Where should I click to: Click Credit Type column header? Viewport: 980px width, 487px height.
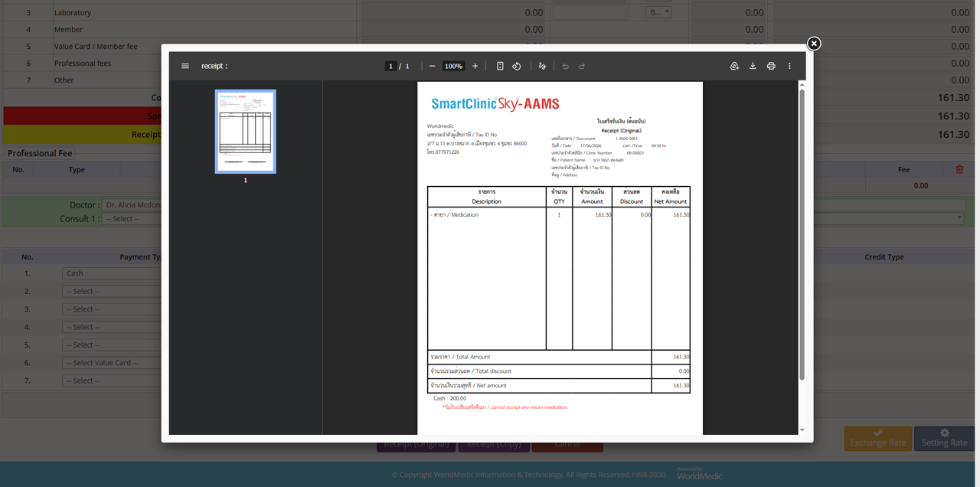tap(884, 257)
